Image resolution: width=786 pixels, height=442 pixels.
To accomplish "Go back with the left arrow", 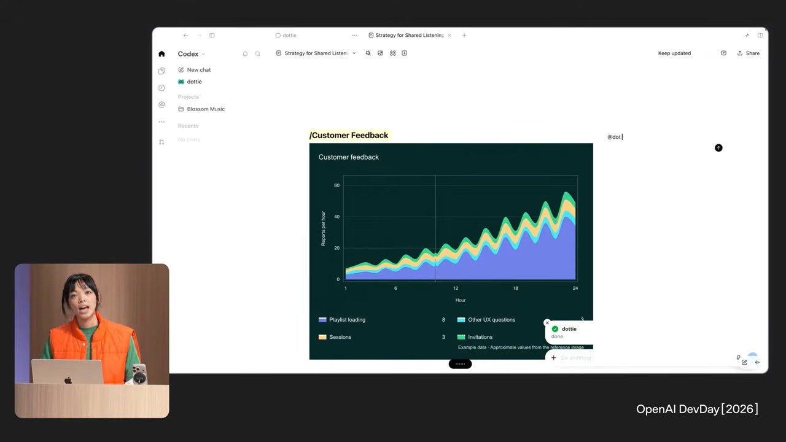I will 186,36.
